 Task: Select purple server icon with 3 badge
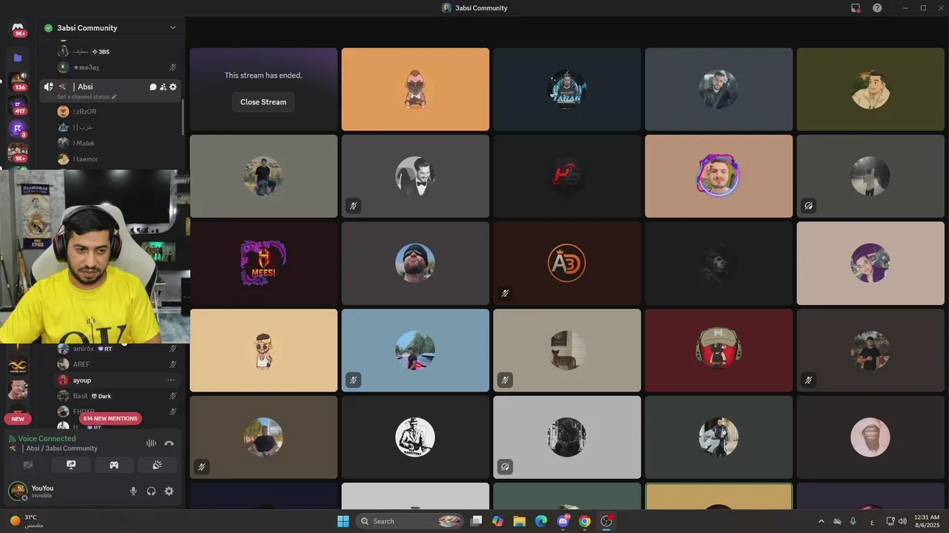[18, 129]
